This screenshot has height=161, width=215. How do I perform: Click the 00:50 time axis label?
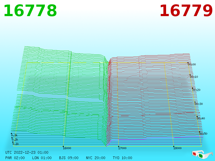pyautogui.click(x=203, y=134)
